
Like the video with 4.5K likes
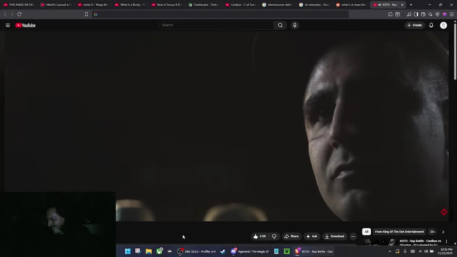[260, 236]
